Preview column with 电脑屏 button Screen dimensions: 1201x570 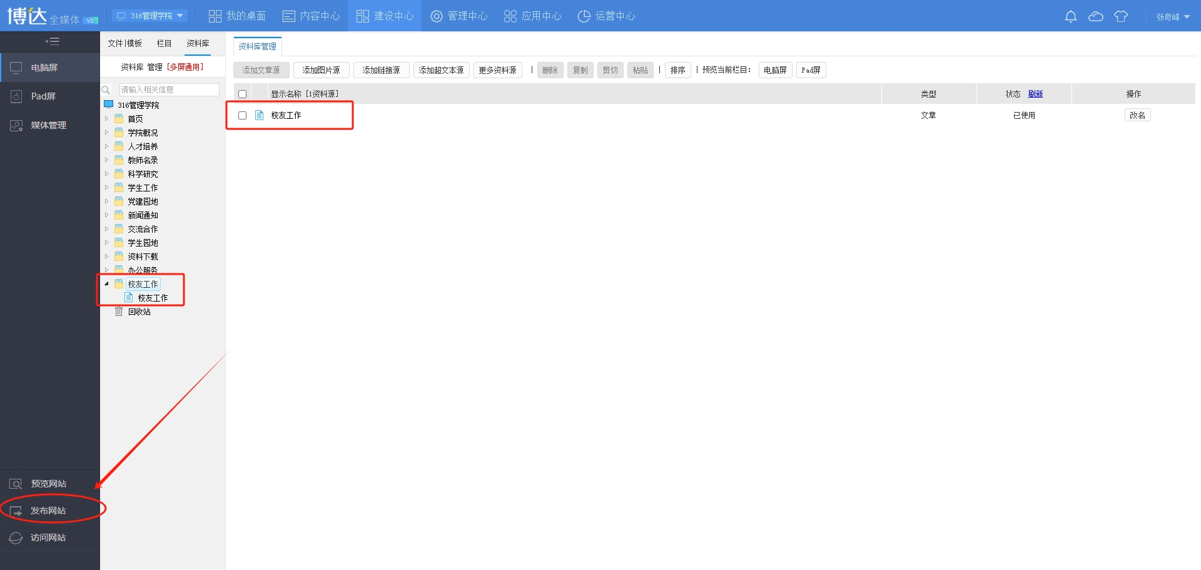click(x=776, y=70)
